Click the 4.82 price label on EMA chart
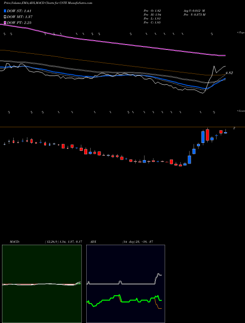The height and width of the screenshot is (323, 245). coord(229,73)
